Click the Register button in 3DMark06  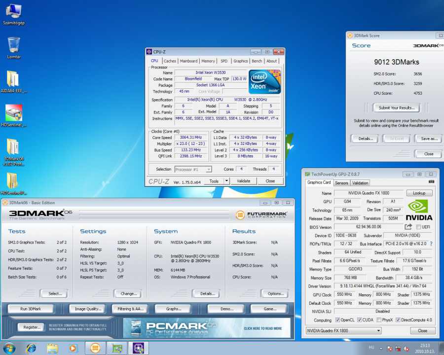(32, 327)
